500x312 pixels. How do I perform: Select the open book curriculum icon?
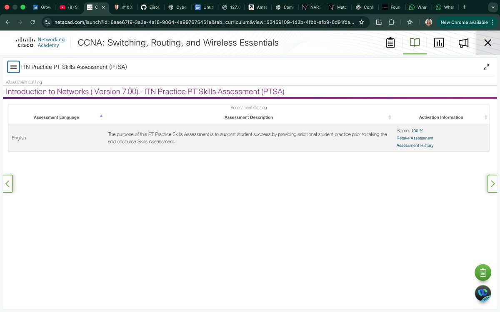(x=415, y=43)
